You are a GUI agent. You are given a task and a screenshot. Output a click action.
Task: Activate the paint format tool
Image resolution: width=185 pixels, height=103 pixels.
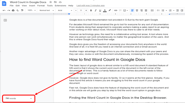pyautogui.click(x=22, y=11)
